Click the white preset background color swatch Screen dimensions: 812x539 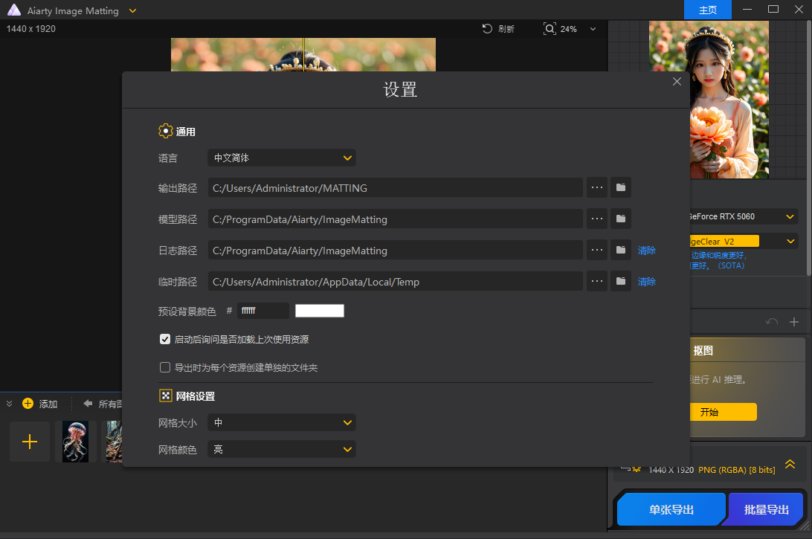tap(319, 310)
